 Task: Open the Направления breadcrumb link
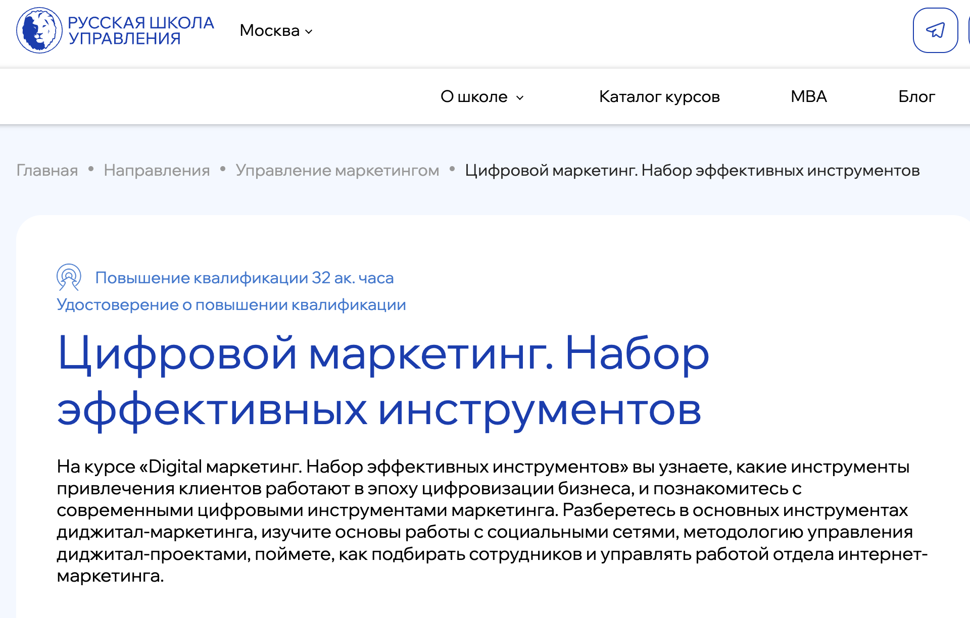[x=157, y=171]
